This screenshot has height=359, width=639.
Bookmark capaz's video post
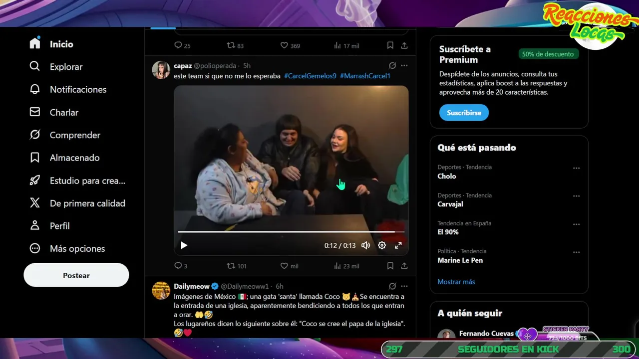pyautogui.click(x=390, y=266)
